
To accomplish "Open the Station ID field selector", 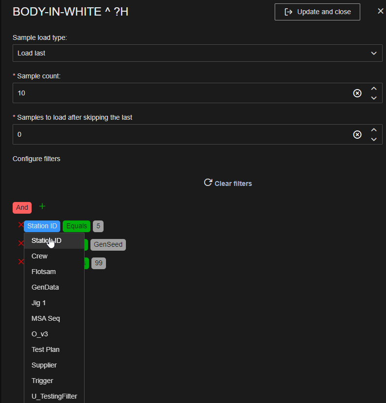I will click(42, 226).
